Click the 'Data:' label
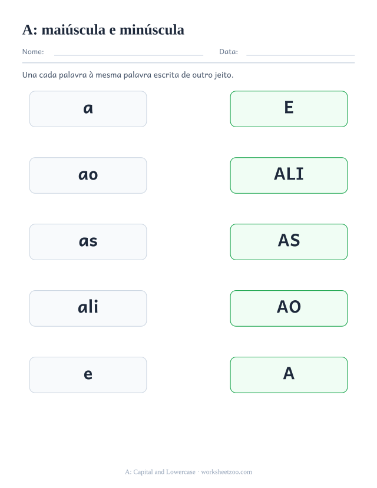 coord(229,52)
